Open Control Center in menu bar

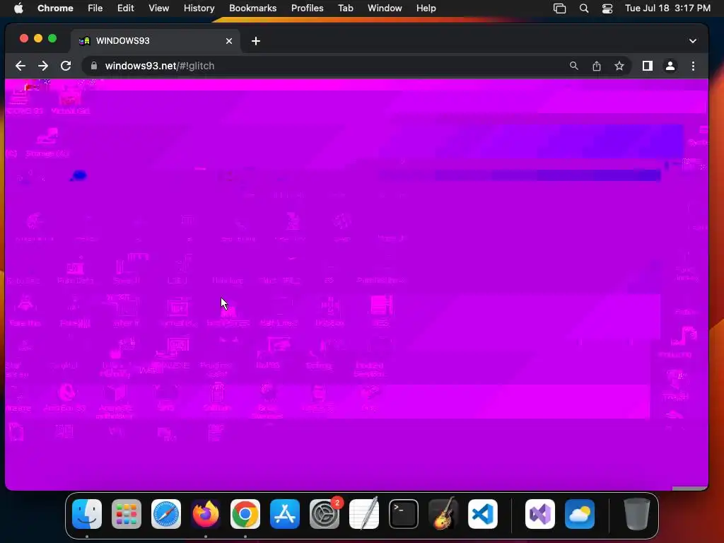[x=607, y=8]
